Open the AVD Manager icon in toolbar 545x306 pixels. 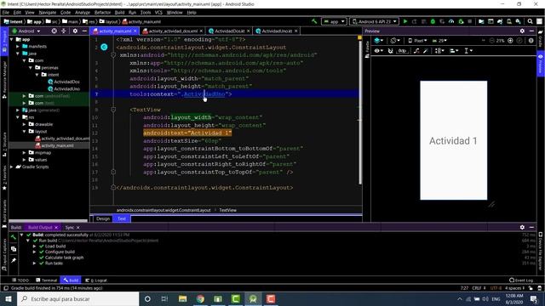coord(509,21)
